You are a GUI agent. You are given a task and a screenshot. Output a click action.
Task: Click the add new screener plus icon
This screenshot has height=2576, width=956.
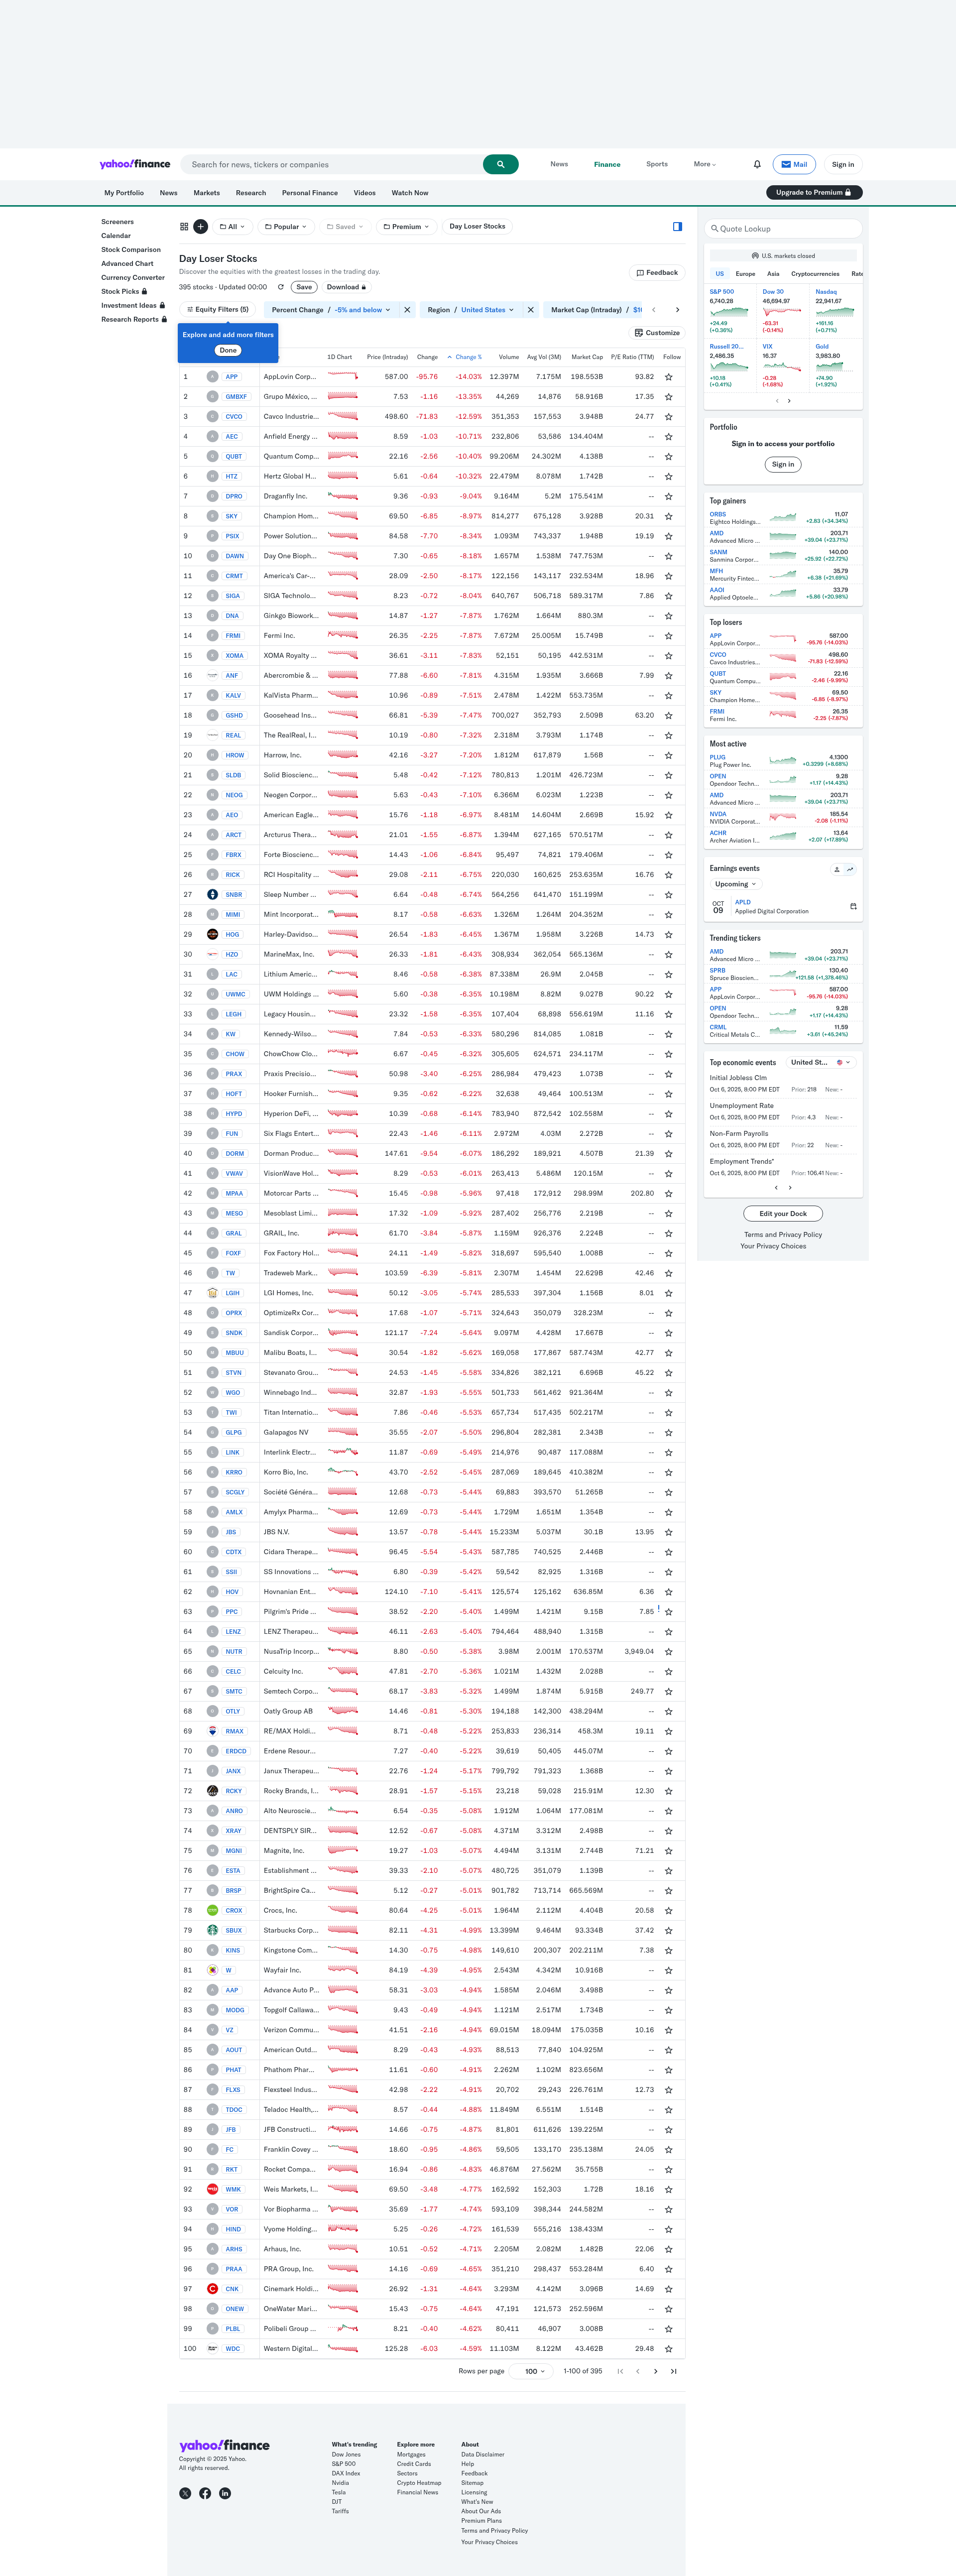click(201, 227)
